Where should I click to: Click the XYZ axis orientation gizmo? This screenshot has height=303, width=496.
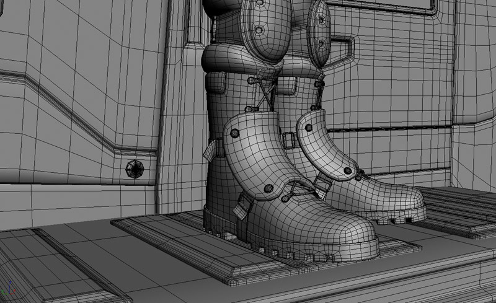pyautogui.click(x=9, y=288)
